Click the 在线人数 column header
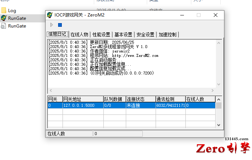Image resolution: width=252 pixels, height=160 pixels. point(200,99)
